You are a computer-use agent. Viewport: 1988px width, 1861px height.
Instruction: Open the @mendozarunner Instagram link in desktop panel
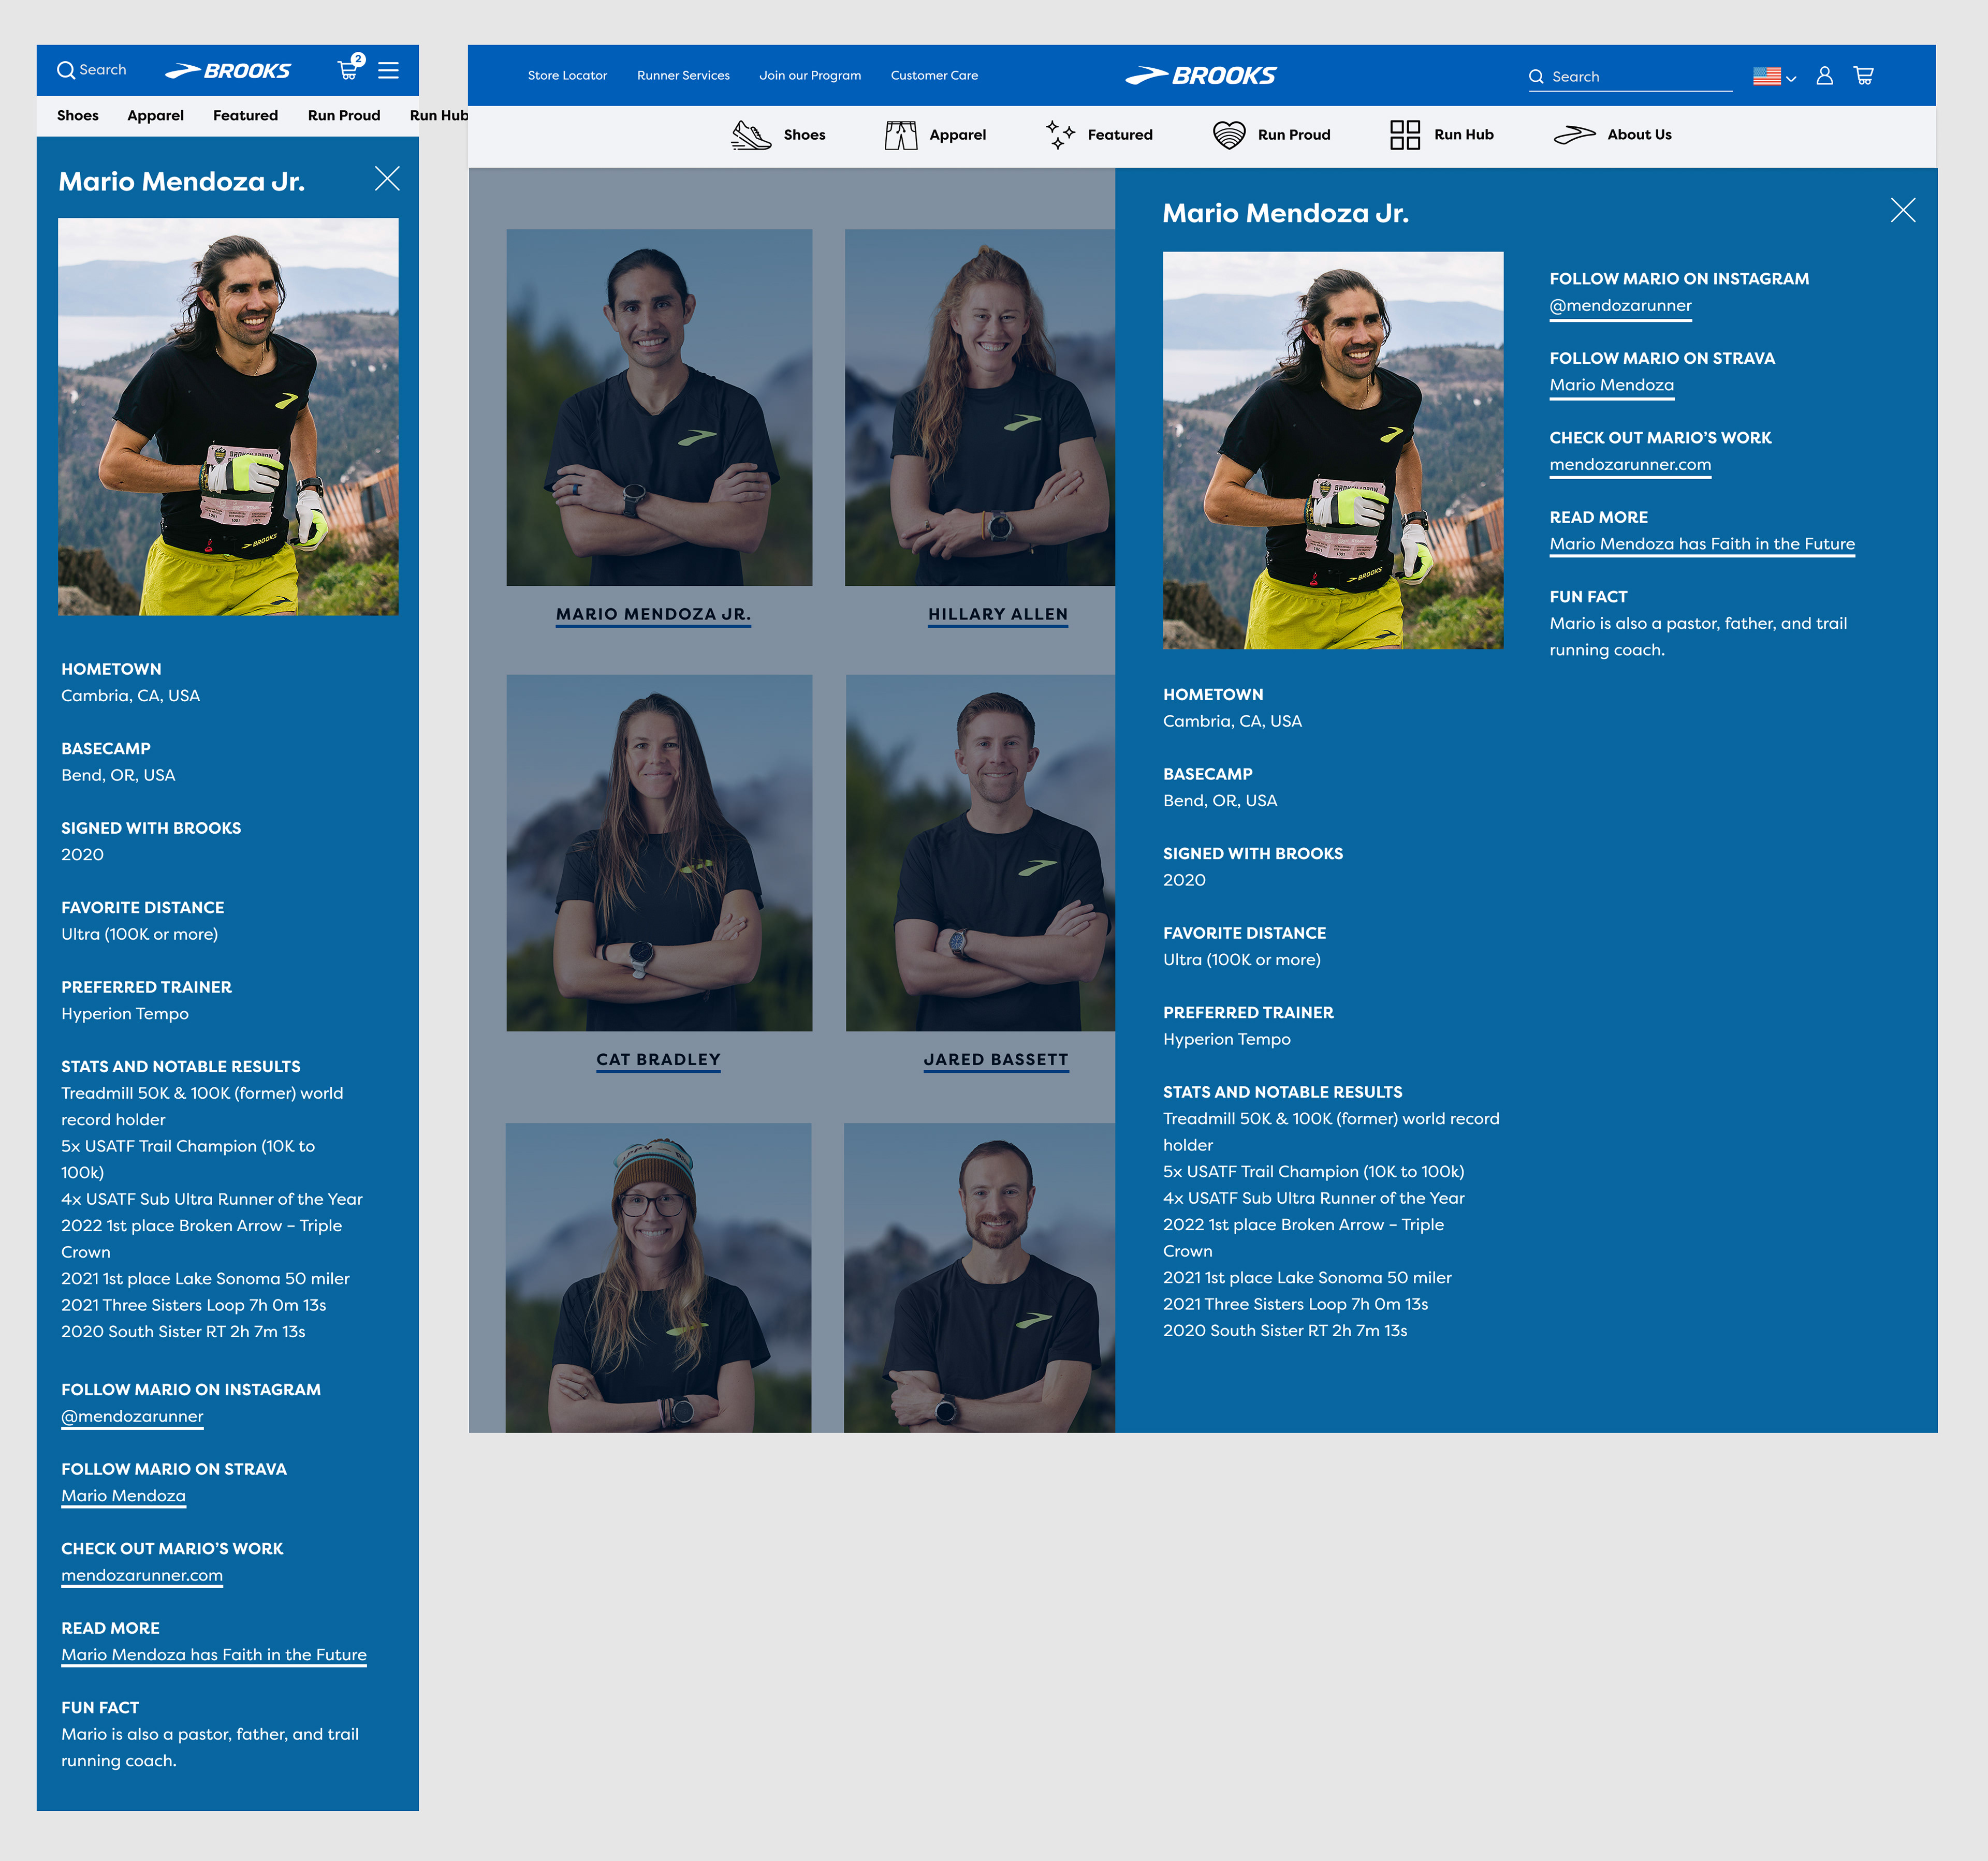coord(1620,306)
